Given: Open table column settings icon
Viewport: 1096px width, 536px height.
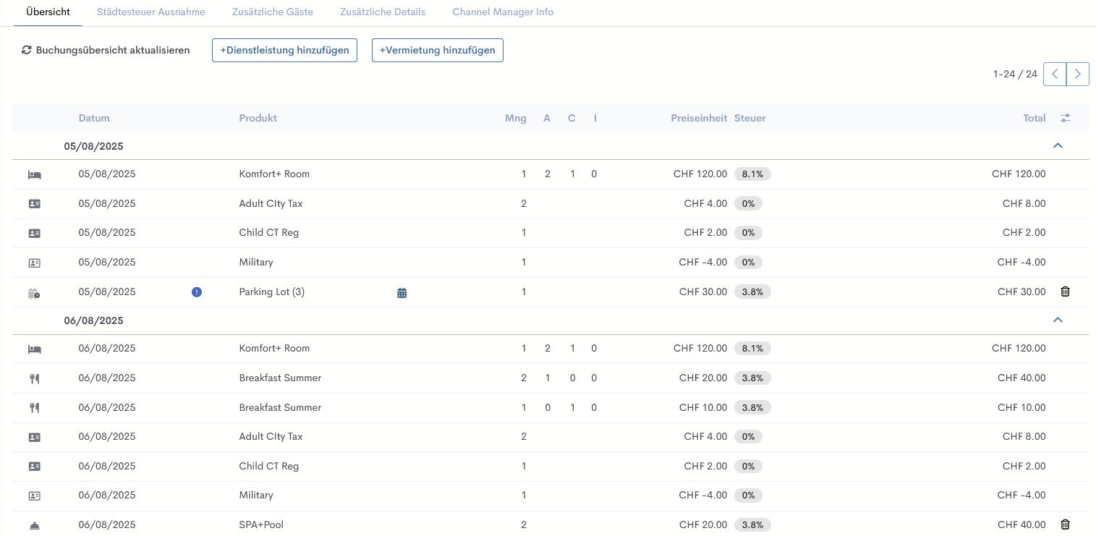Looking at the screenshot, I should click(1065, 118).
